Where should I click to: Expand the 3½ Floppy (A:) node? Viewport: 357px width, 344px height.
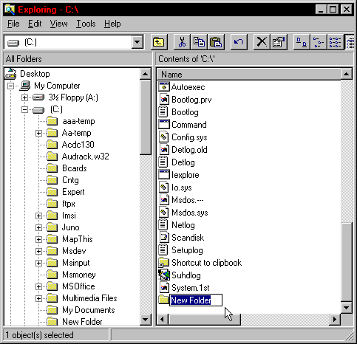[24, 97]
